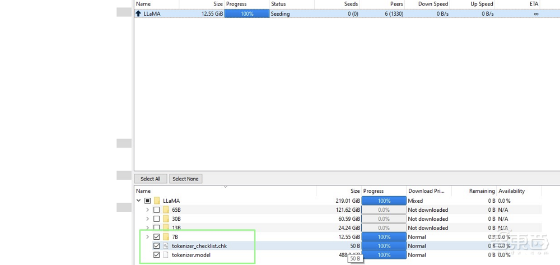Uncheck the tokenizer.model checkbox
Image resolution: width=560 pixels, height=265 pixels.
156,255
